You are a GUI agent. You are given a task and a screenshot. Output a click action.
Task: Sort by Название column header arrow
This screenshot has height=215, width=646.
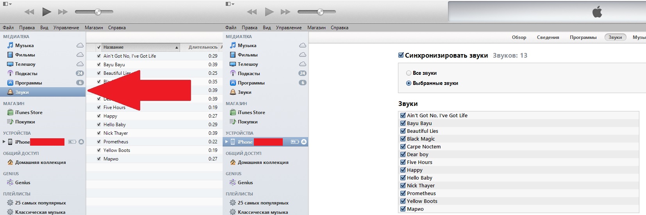[x=177, y=48]
